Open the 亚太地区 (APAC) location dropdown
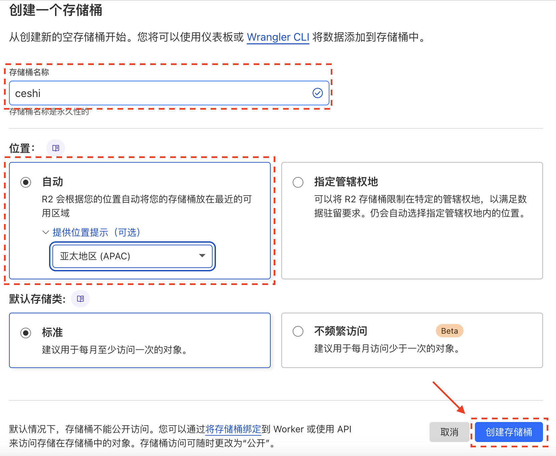The image size is (556, 456). (132, 256)
